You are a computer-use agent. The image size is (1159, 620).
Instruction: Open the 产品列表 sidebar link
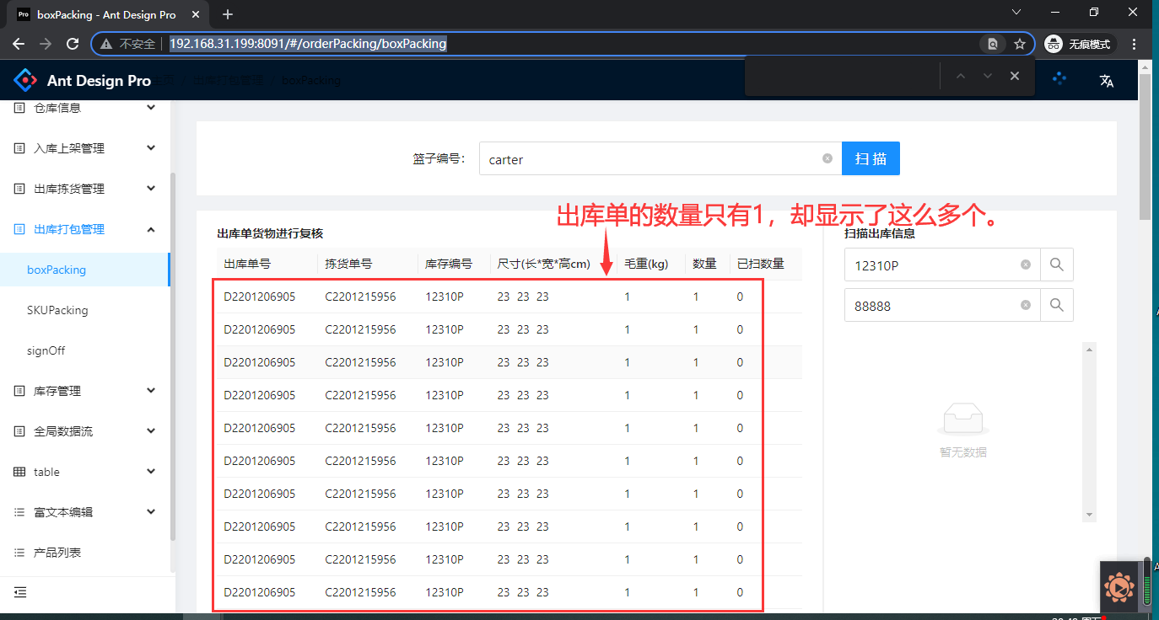[57, 553]
